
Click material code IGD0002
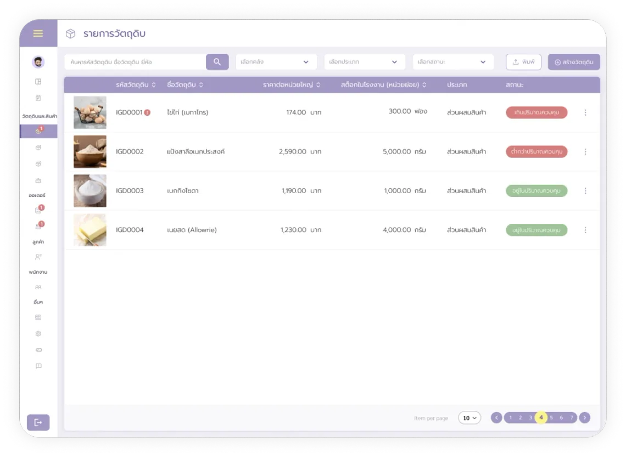tap(130, 151)
